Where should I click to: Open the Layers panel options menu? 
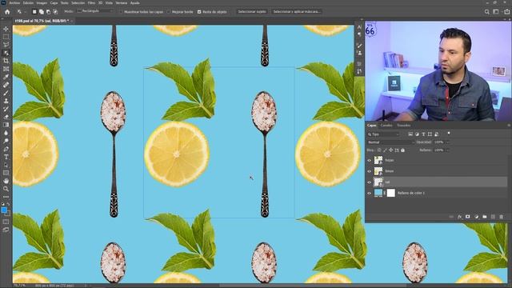(x=509, y=126)
